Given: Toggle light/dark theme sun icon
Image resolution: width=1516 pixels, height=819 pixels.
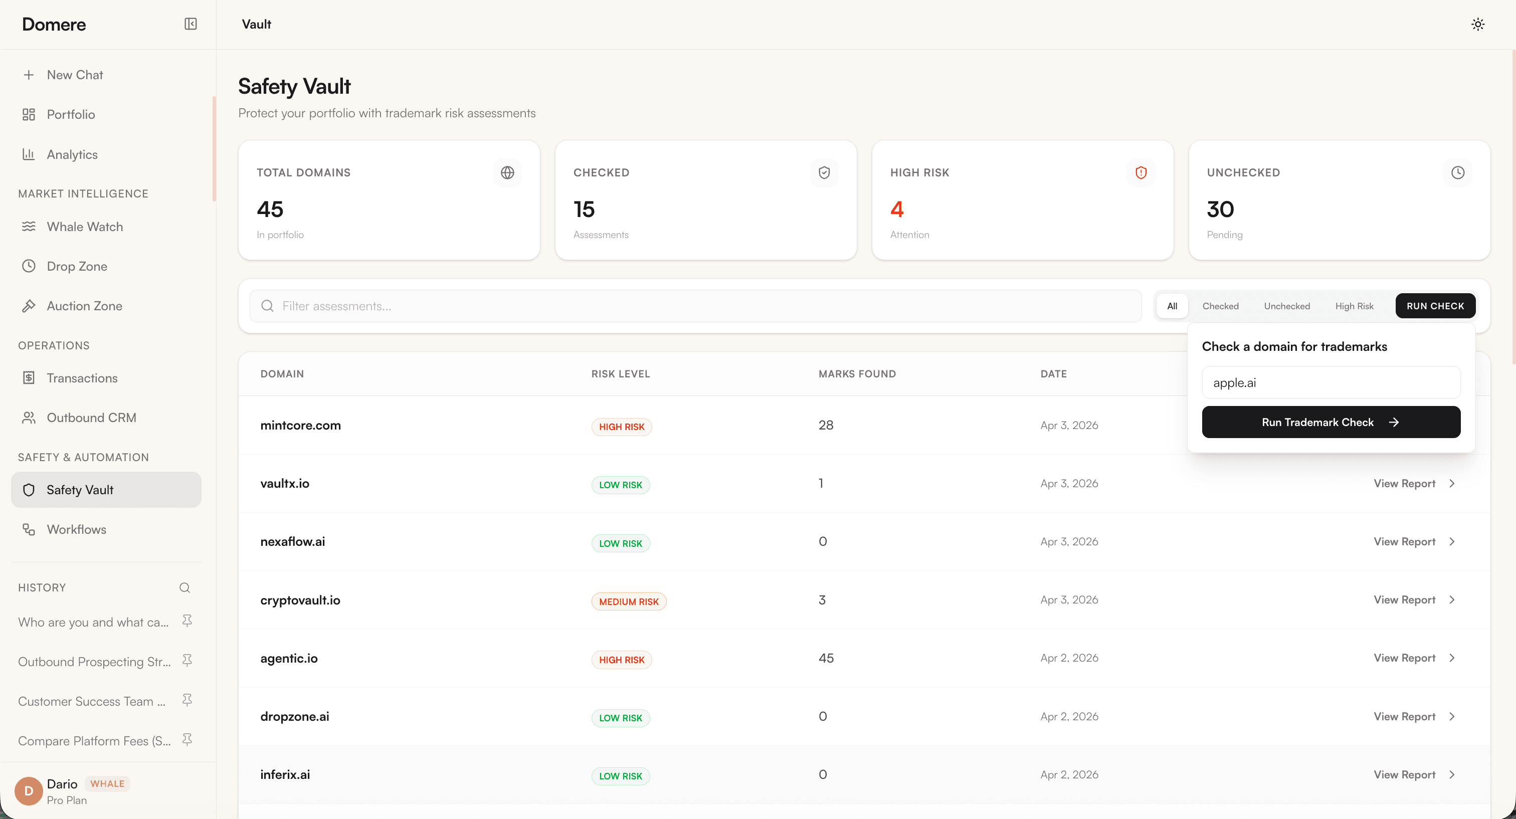Looking at the screenshot, I should [1477, 24].
